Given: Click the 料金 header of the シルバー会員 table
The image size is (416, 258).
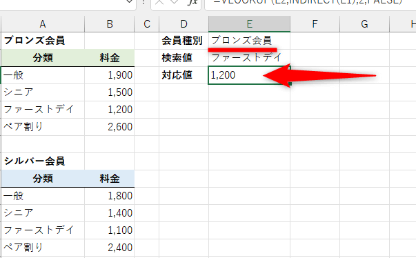Looking at the screenshot, I should click(110, 179).
